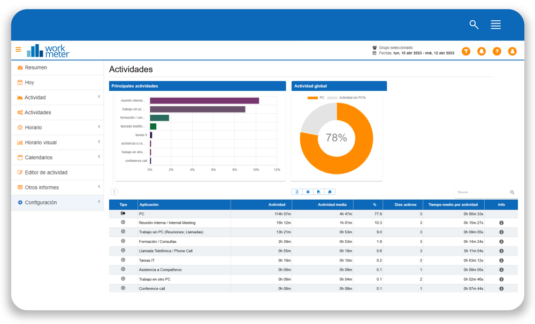
Task: Click the gear icon in Tareas IT row
Action: coord(123,260)
